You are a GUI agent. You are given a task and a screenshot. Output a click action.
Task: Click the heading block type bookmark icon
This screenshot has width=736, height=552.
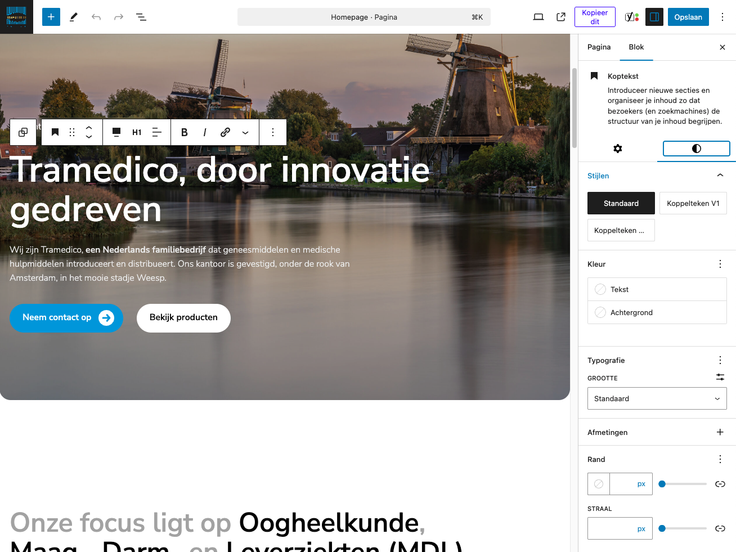pyautogui.click(x=55, y=132)
